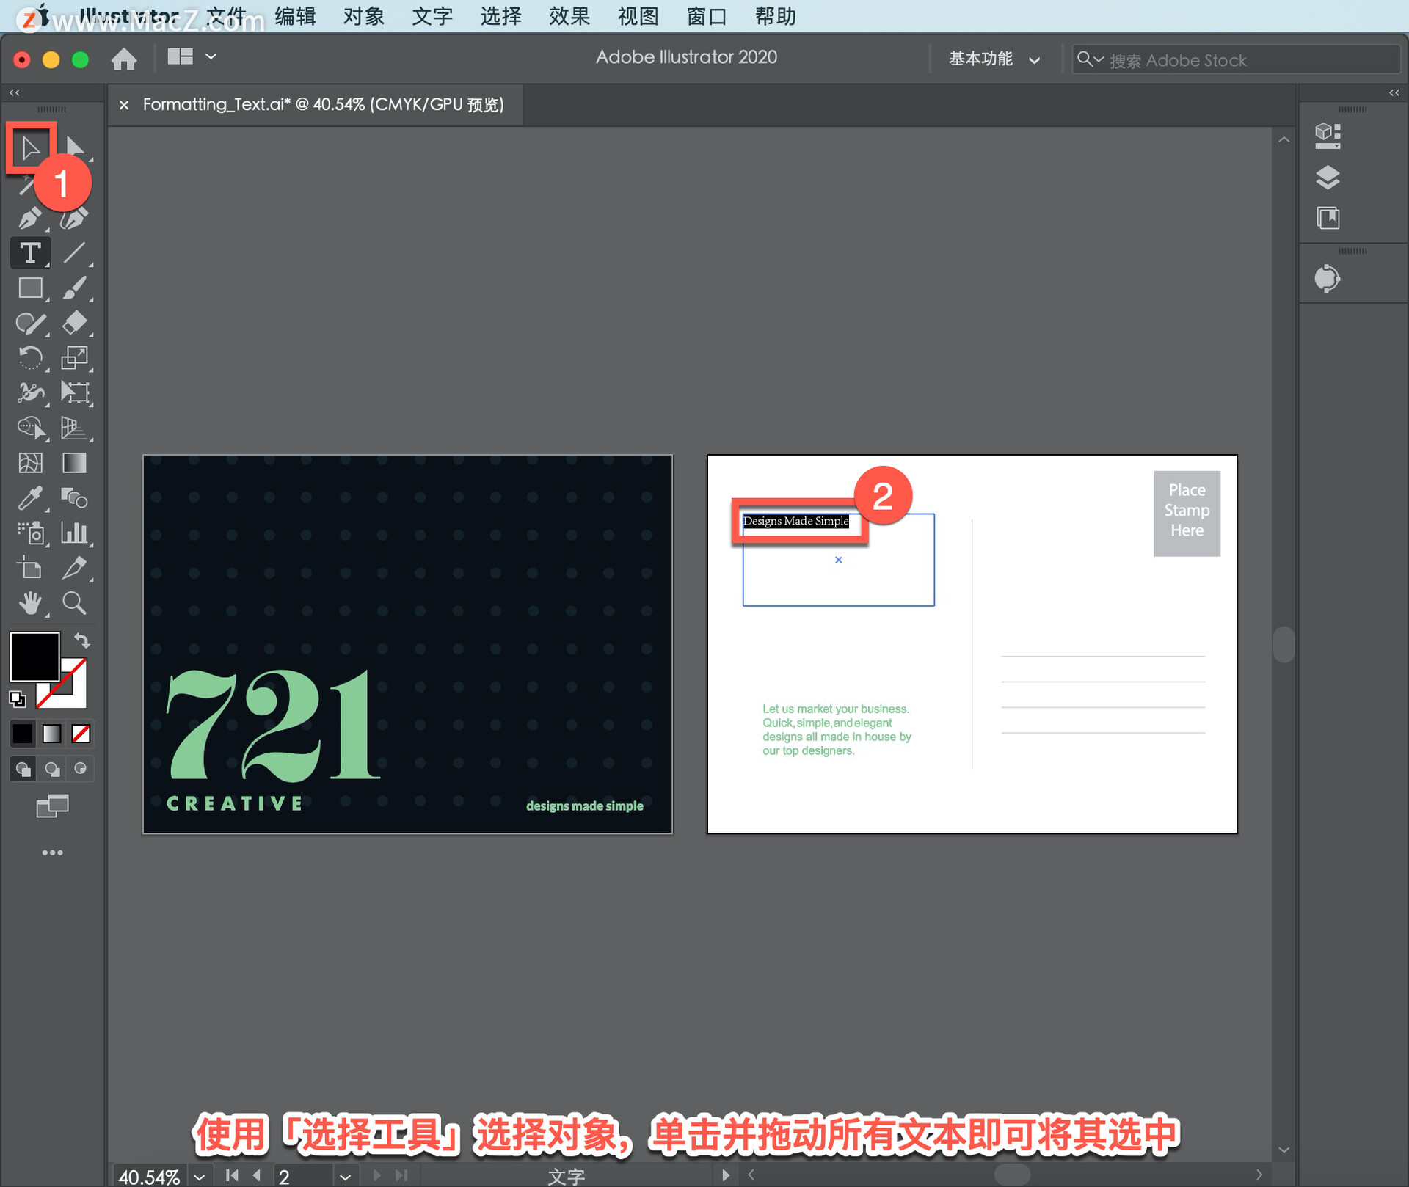Image resolution: width=1409 pixels, height=1187 pixels.
Task: Open the 选择 menu
Action: (501, 16)
